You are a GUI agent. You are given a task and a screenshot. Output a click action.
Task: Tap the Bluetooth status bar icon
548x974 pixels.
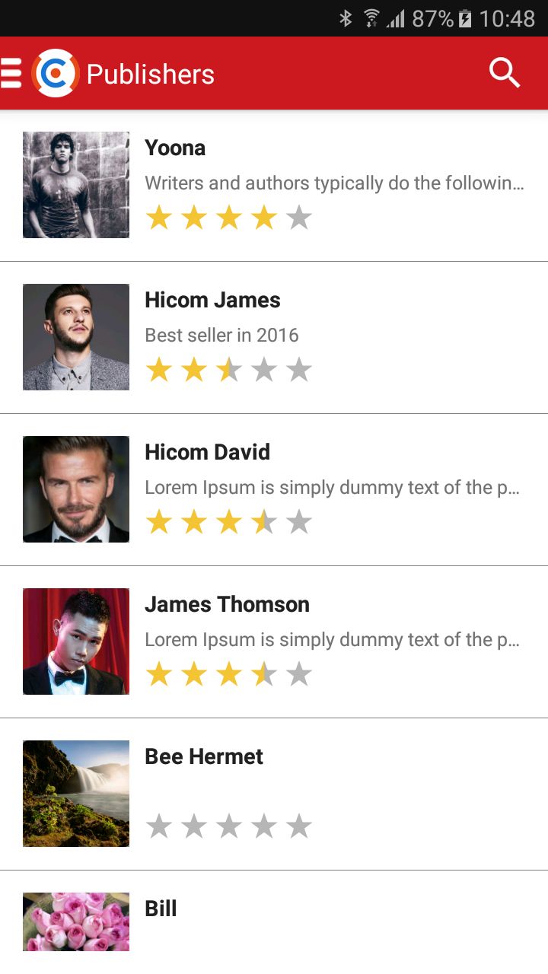[x=346, y=18]
